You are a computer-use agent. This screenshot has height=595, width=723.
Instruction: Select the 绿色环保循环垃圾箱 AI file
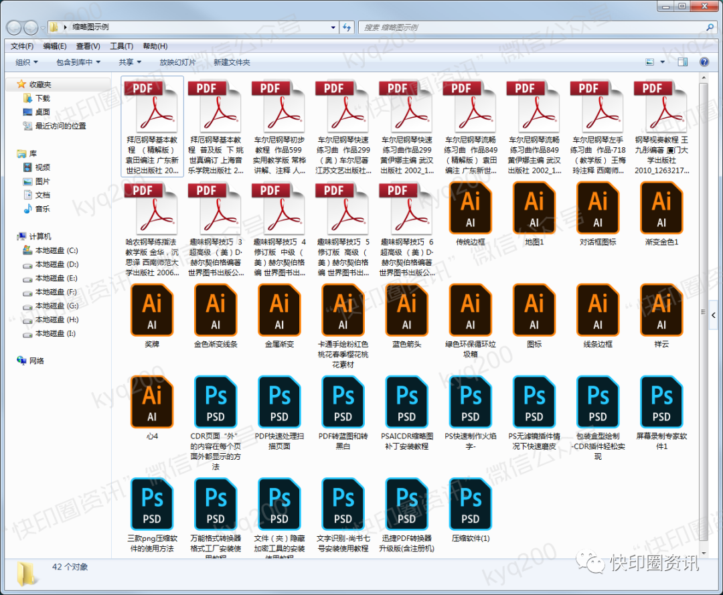[471, 321]
